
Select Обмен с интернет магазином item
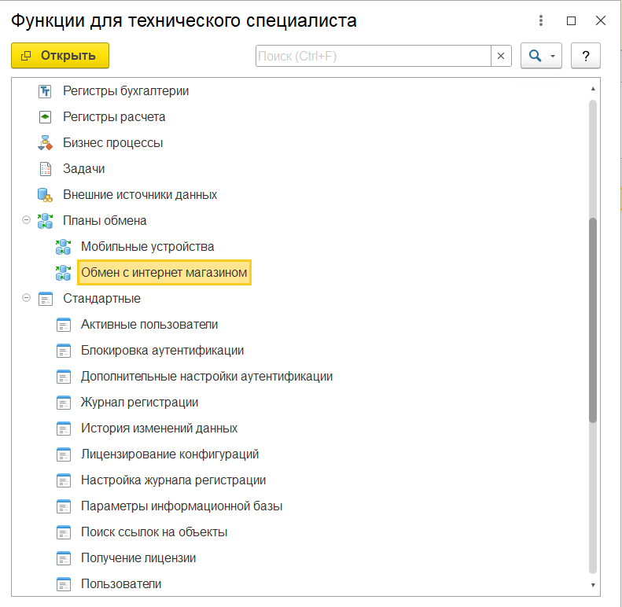click(x=164, y=273)
